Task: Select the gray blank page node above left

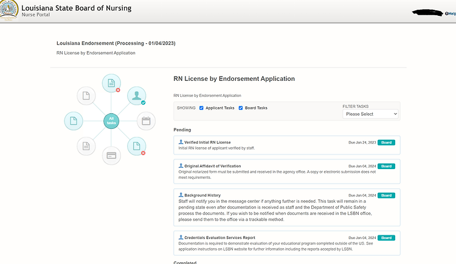Action: point(86,96)
